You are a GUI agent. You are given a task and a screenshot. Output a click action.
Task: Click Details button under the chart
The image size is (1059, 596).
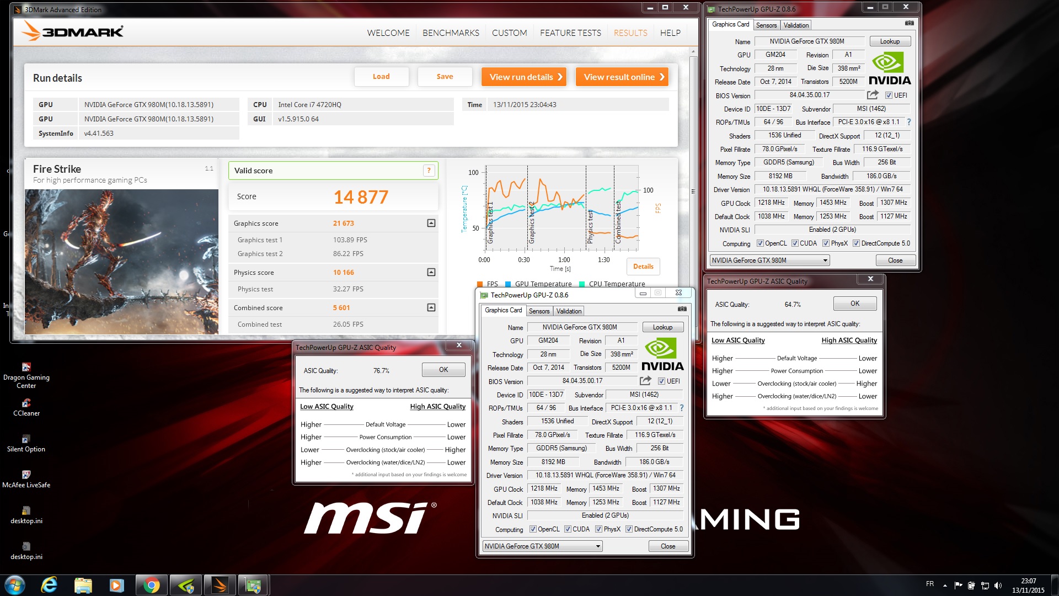point(643,267)
